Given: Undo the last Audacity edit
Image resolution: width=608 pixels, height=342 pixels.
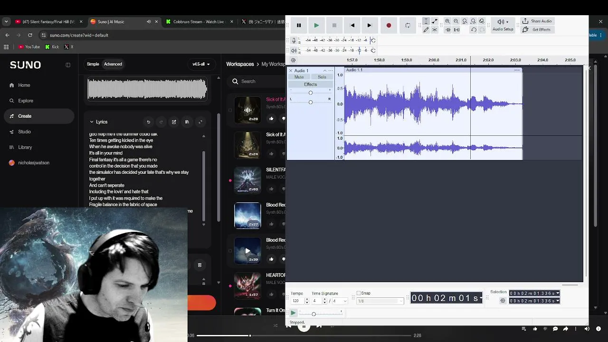Looking at the screenshot, I should 474,29.
